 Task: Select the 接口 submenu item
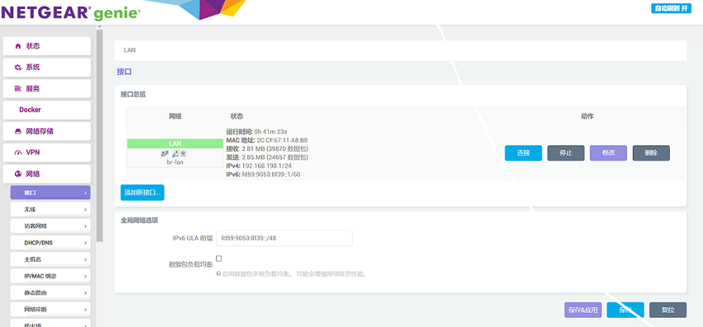click(50, 192)
